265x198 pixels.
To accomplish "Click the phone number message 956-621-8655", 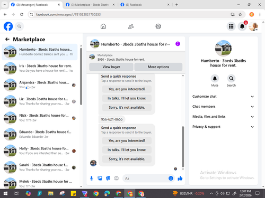I will [112, 119].
